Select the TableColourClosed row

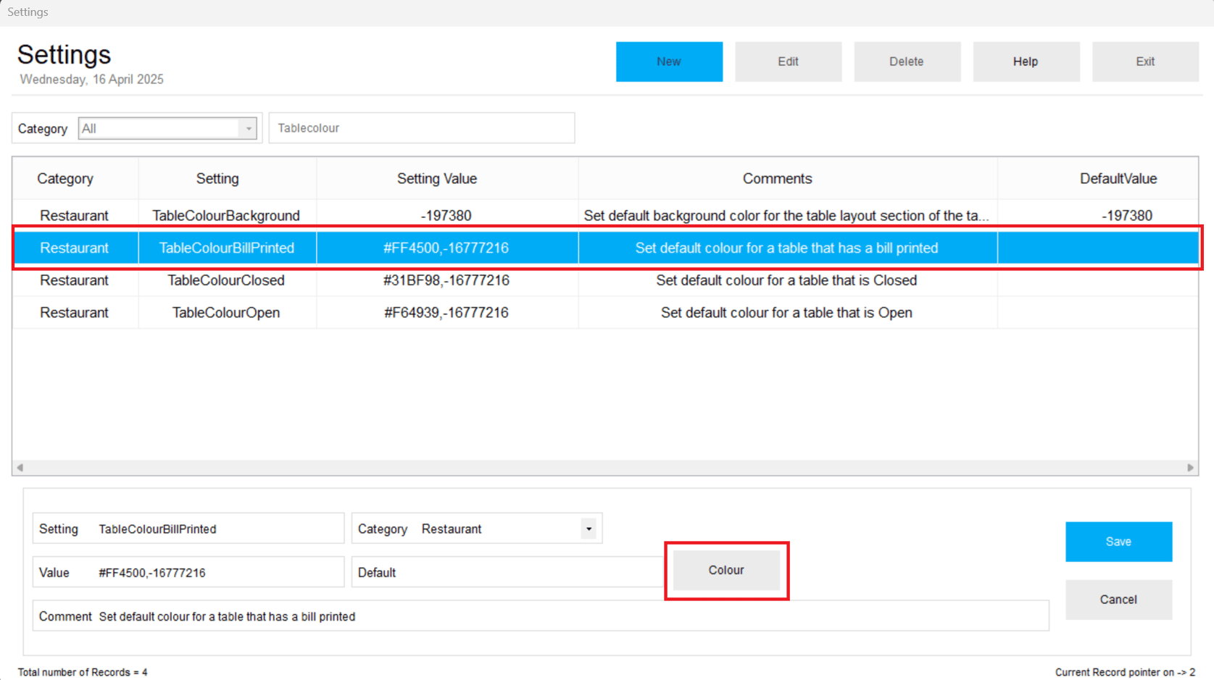(605, 280)
